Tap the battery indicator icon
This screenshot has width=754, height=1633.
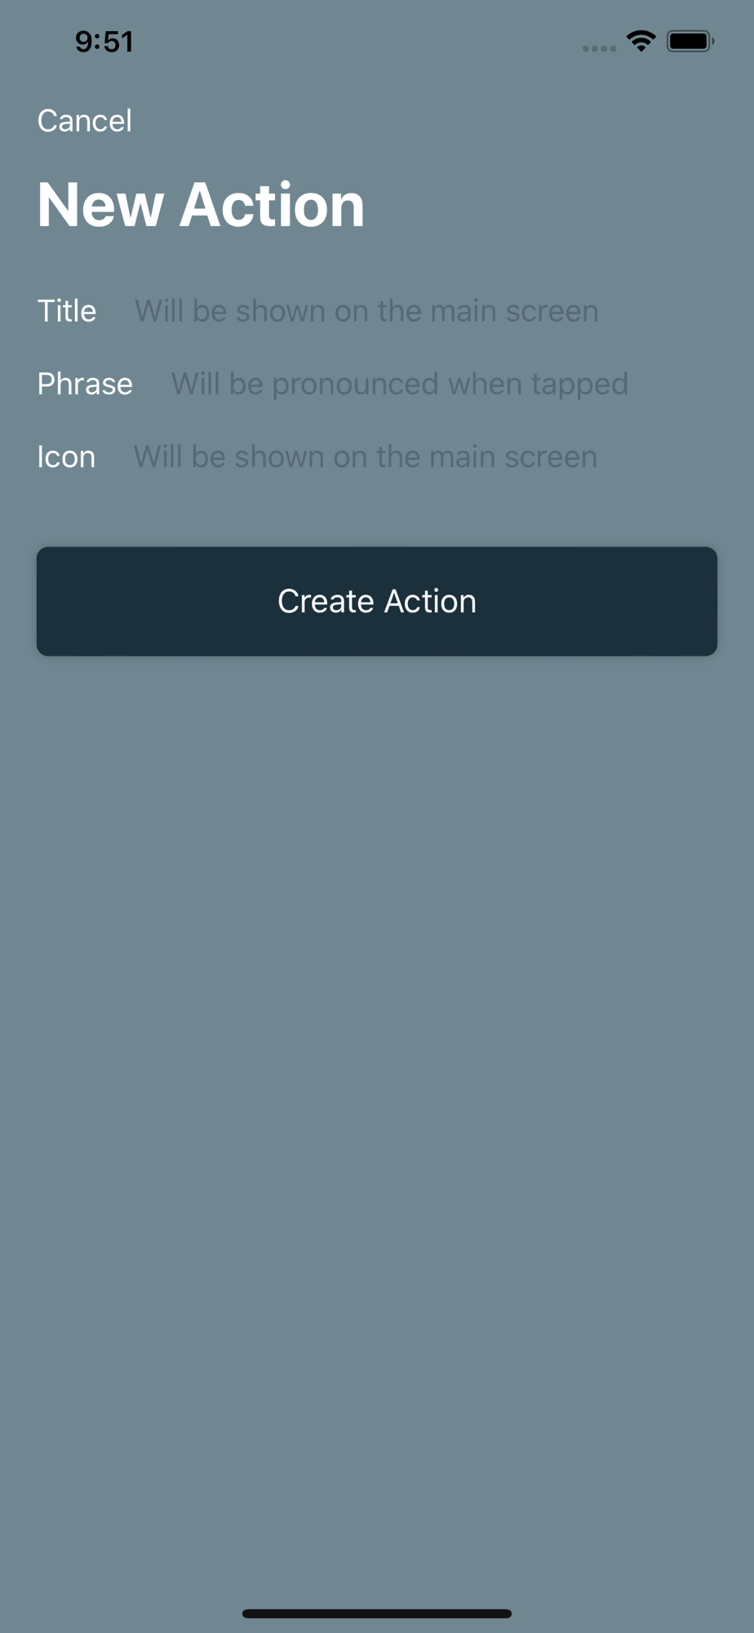click(x=690, y=41)
